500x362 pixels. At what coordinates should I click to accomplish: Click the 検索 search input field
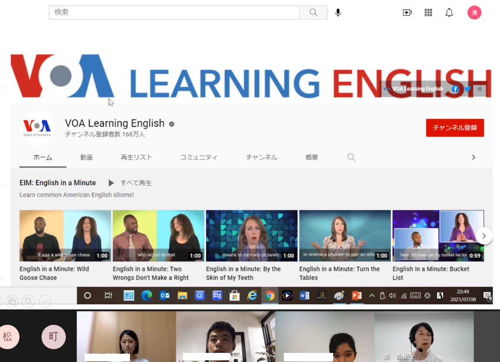tap(174, 13)
